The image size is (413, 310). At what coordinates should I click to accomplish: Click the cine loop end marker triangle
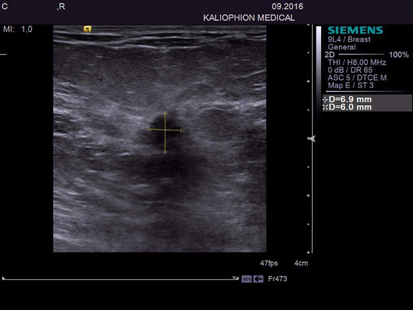point(235,278)
